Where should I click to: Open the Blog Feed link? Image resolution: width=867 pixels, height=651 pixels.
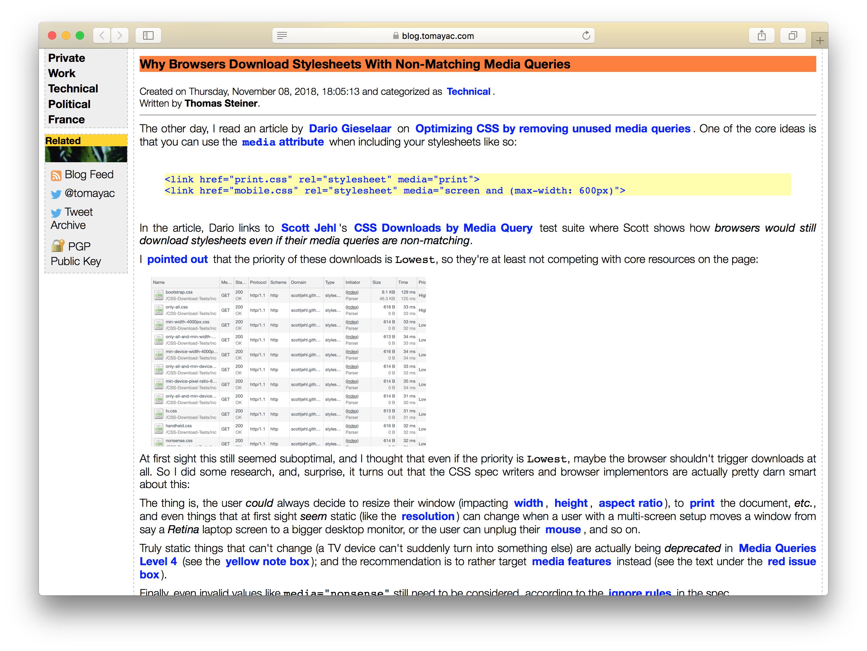pyautogui.click(x=89, y=174)
